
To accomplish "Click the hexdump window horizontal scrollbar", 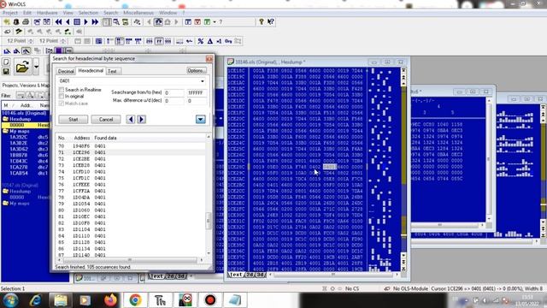I will [x=333, y=275].
